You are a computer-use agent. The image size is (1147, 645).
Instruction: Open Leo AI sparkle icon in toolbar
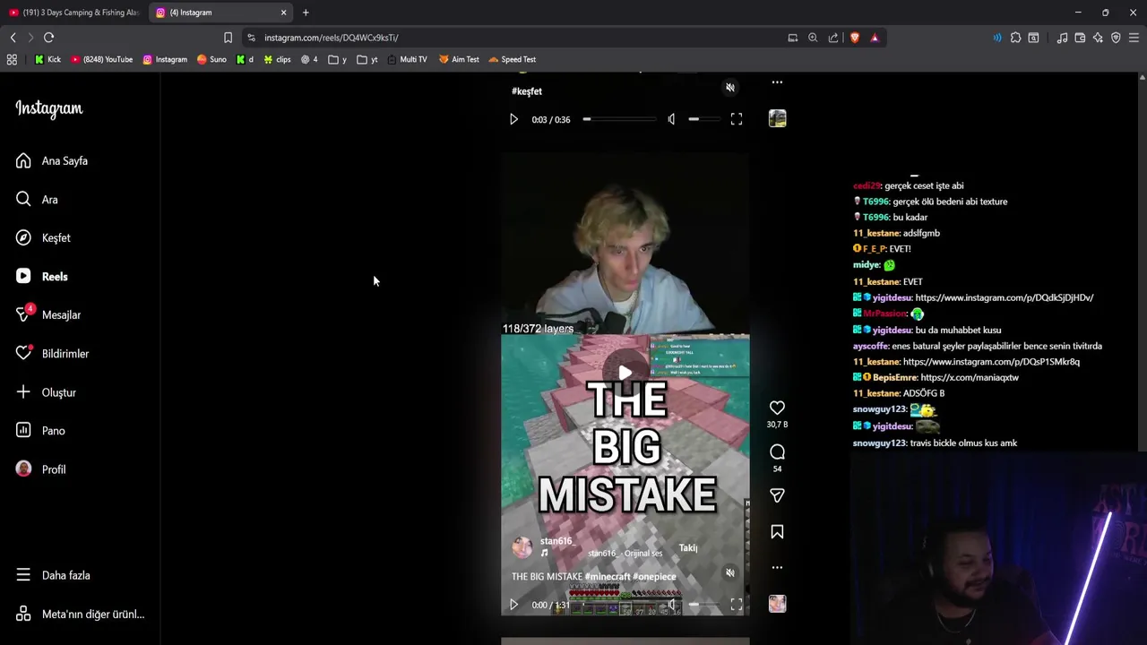[1098, 38]
